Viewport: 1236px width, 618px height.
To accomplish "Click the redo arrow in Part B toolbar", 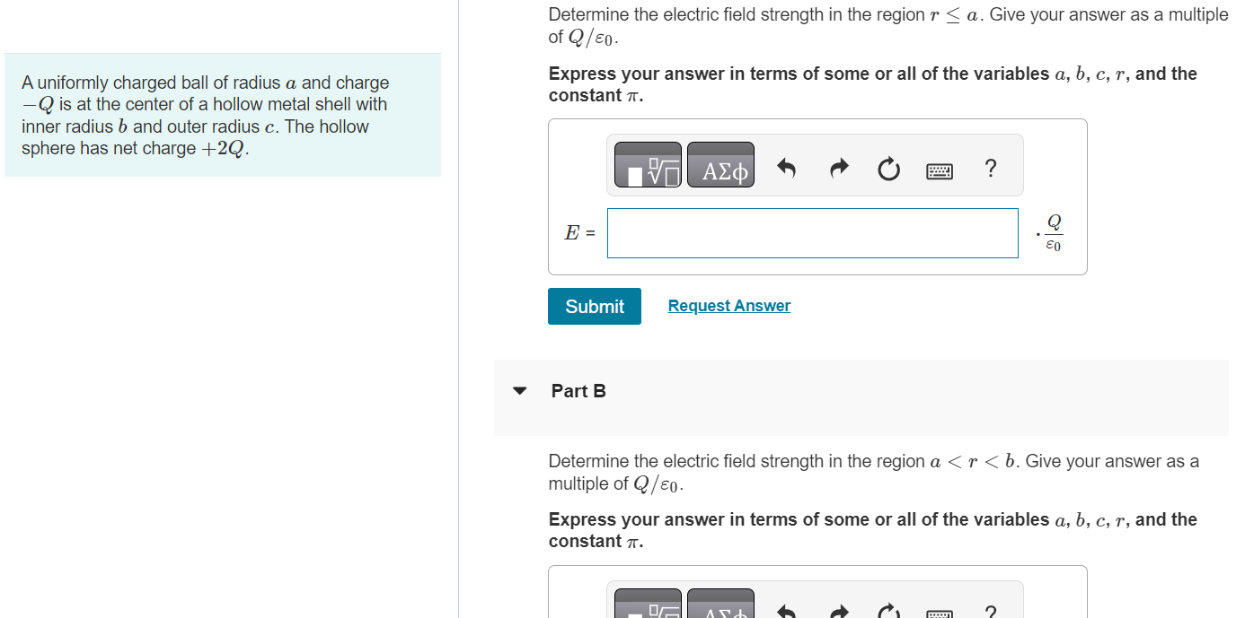I will pos(838,612).
